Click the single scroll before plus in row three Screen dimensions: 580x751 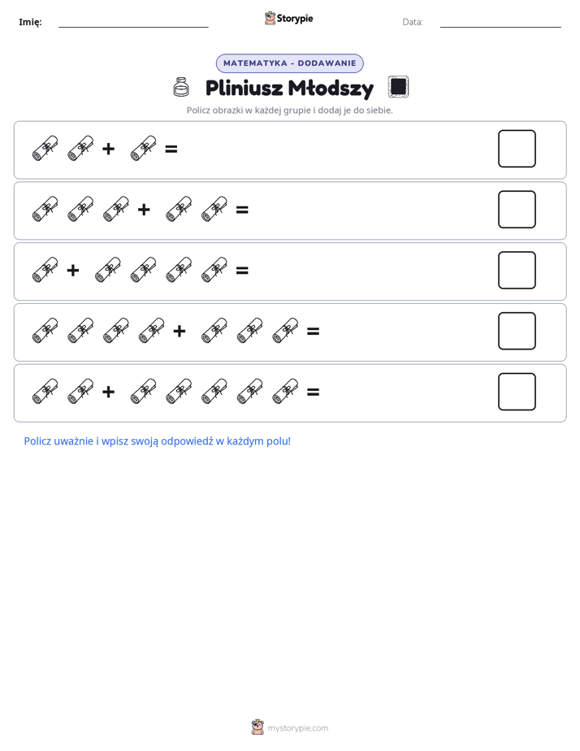45,270
